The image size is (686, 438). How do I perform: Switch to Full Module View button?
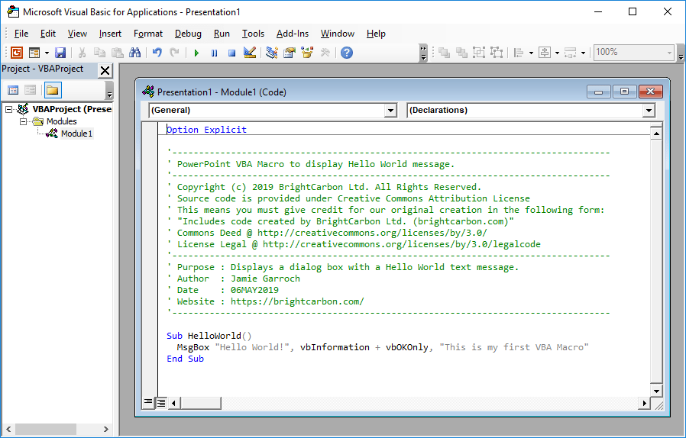(161, 403)
